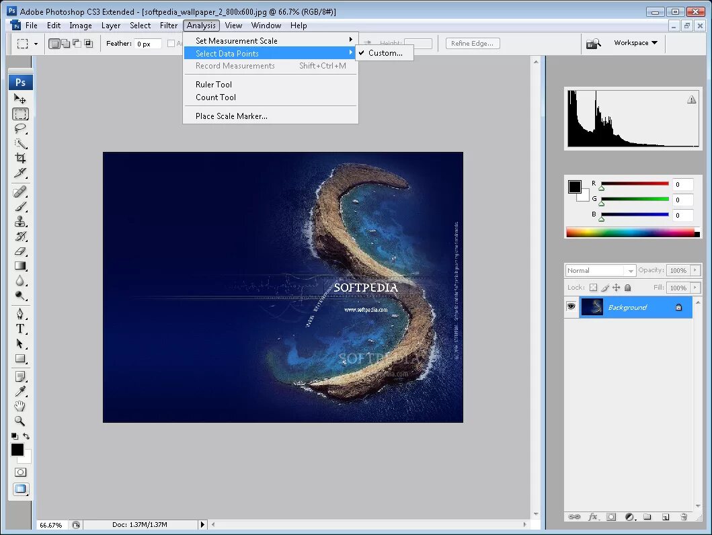This screenshot has height=535, width=712.
Task: Select the Crop tool
Action: pyautogui.click(x=20, y=159)
